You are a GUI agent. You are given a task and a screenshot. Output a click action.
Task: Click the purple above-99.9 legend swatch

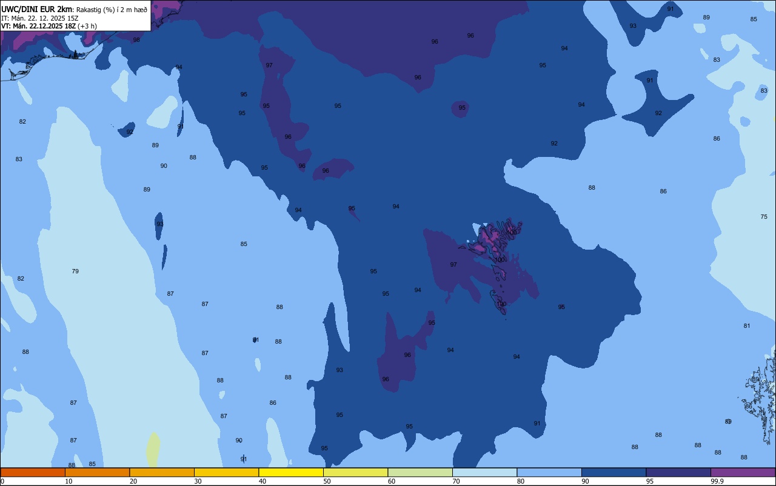(743, 472)
